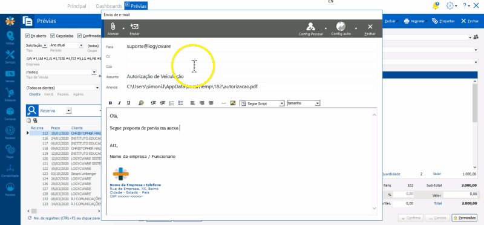
Task: Insert image into email body
Action: [233, 103]
